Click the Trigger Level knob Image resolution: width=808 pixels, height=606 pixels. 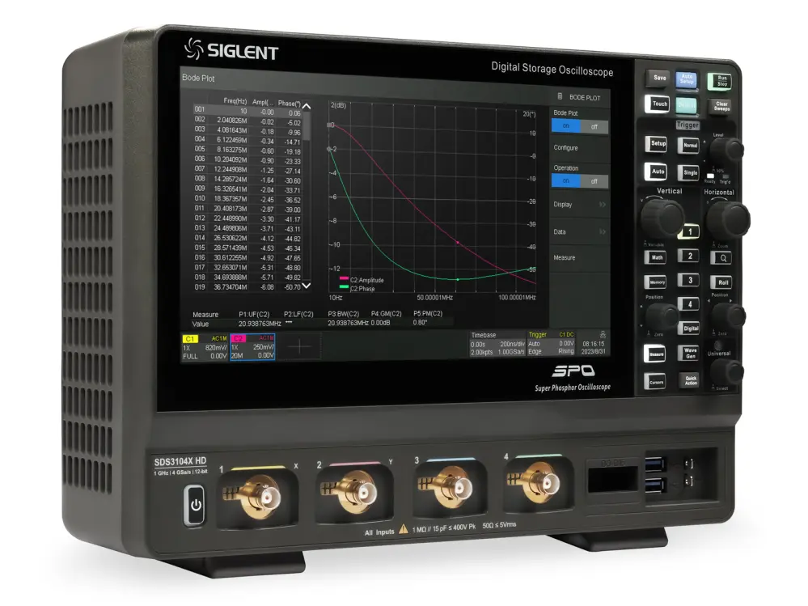726,149
